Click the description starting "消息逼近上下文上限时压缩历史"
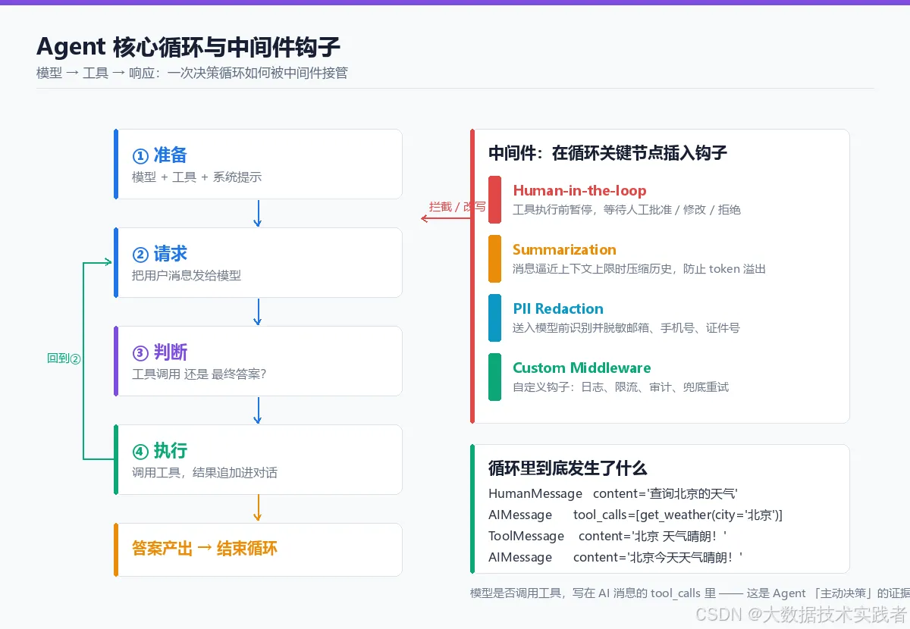Viewport: 910px width, 629px height. (x=639, y=269)
